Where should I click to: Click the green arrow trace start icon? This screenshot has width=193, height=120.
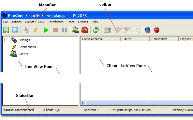(x=118, y=30)
